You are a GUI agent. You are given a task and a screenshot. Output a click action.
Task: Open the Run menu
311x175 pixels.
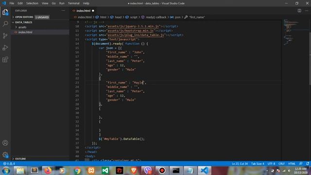[62, 3]
